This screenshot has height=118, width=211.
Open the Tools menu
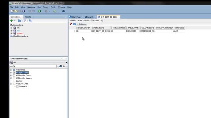click(53, 7)
